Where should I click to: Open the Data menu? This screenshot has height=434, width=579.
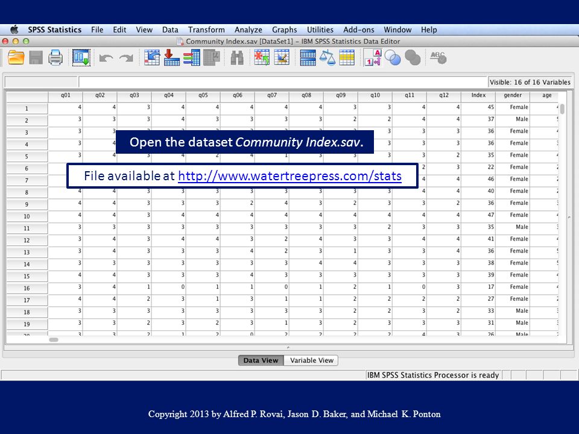click(x=170, y=30)
